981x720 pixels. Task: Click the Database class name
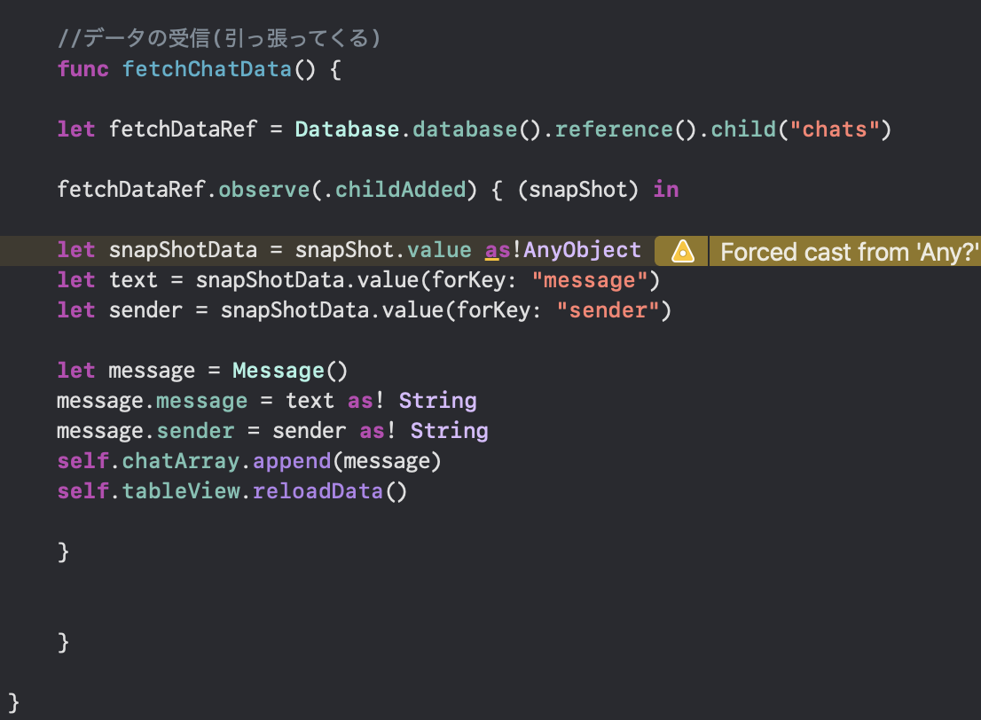click(347, 129)
